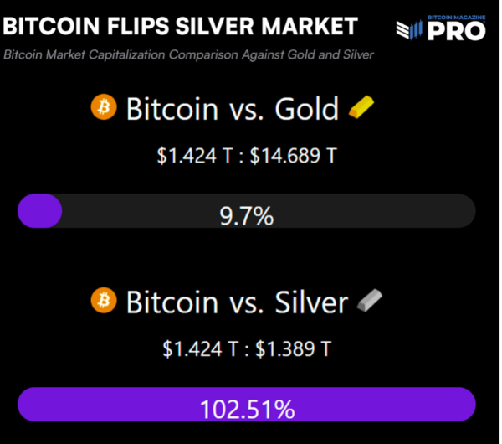
Task: Click the gold bar icon
Action: tap(362, 107)
